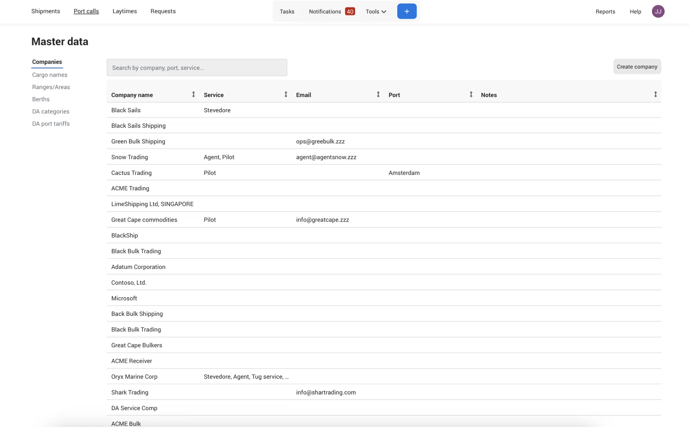
Task: Go to the Laytimes section
Action: 125,11
